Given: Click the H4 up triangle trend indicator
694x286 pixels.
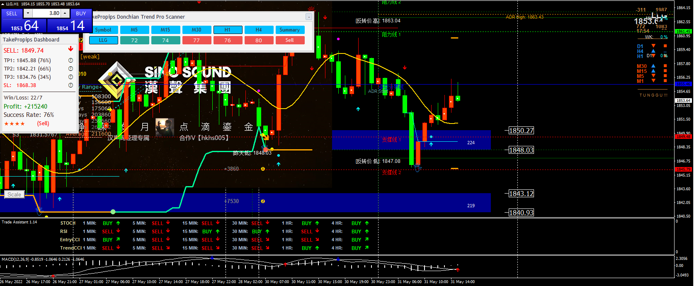Looking at the screenshot, I should pos(653,51).
